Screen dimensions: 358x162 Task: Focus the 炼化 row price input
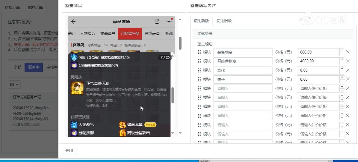(x=318, y=70)
